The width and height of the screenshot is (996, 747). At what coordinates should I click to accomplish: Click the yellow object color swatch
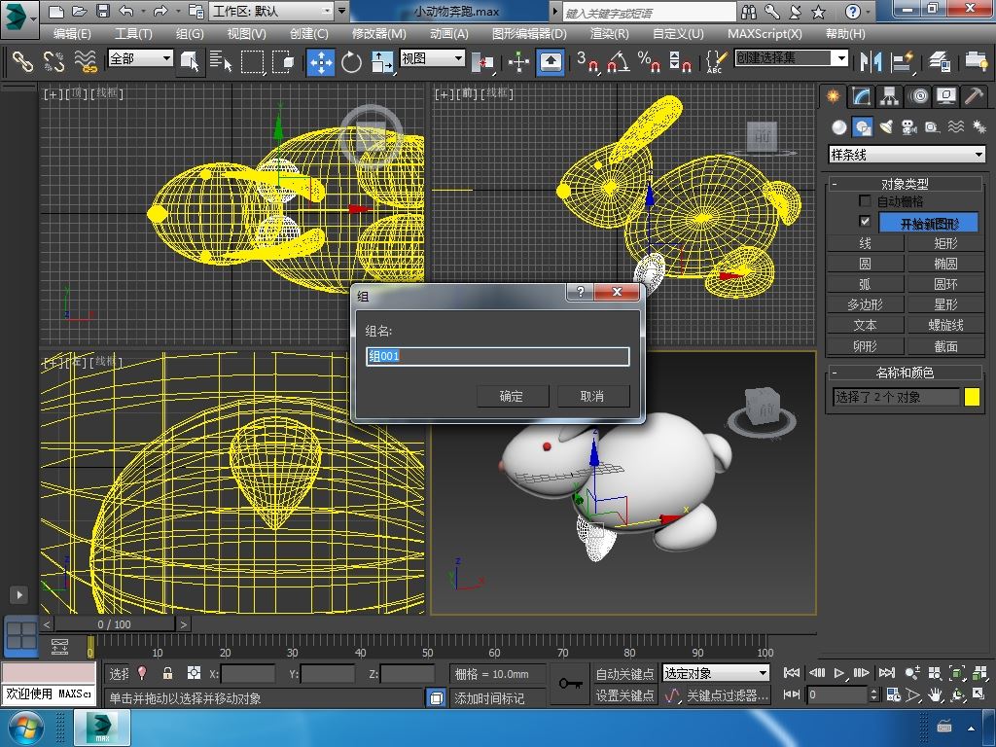pos(972,397)
